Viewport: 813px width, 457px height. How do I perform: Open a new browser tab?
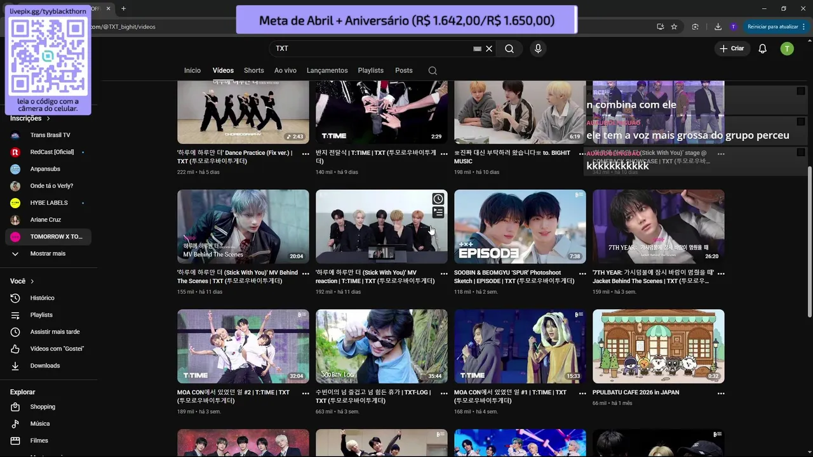(123, 8)
